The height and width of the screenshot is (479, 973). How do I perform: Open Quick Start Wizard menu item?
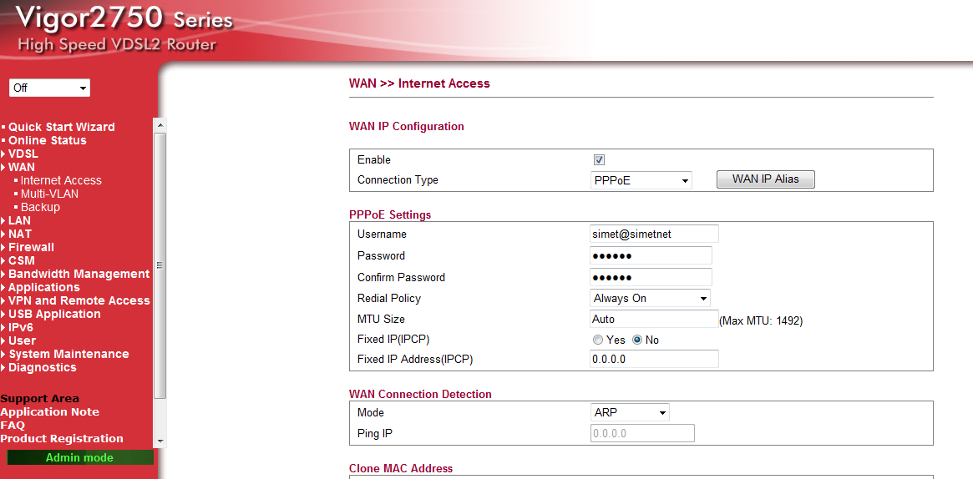click(x=62, y=127)
